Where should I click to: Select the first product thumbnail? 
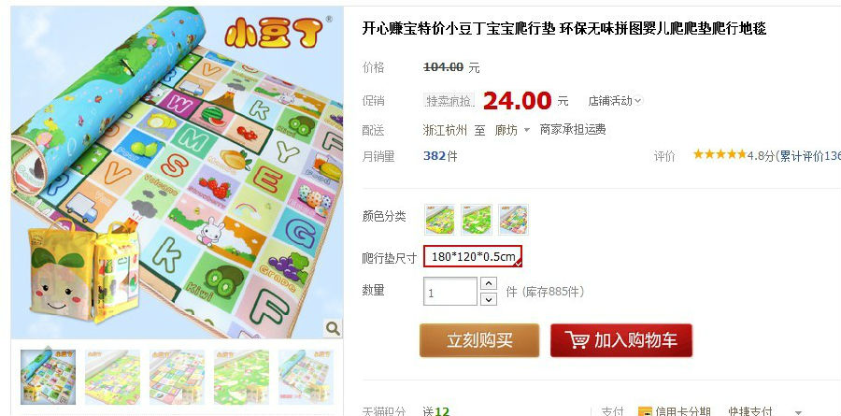(49, 377)
